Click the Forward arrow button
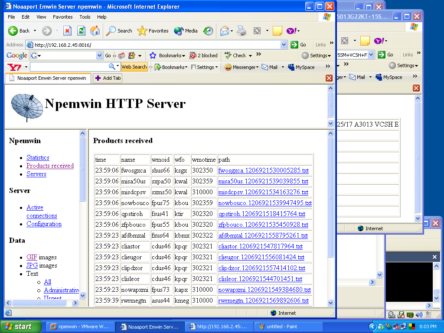 (x=47, y=31)
